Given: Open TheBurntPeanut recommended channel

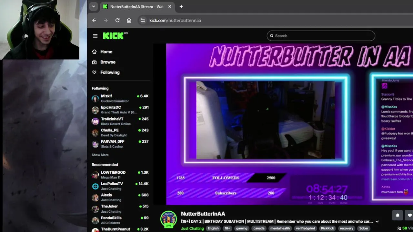Looking at the screenshot, I should coord(120,229).
